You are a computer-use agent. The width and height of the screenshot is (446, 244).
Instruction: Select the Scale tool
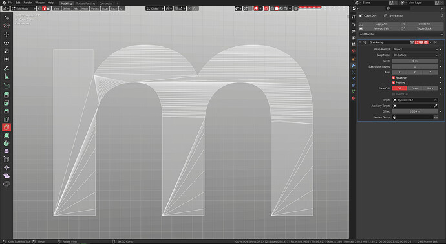click(6, 51)
